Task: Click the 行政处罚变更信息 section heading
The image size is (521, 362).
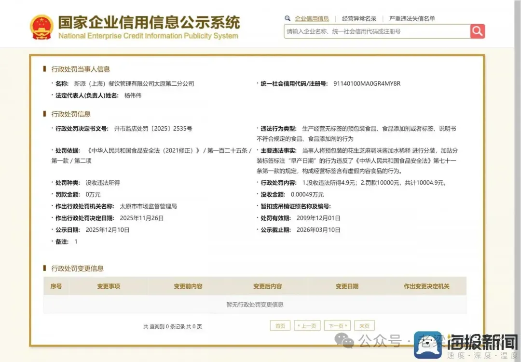Action: (x=77, y=268)
